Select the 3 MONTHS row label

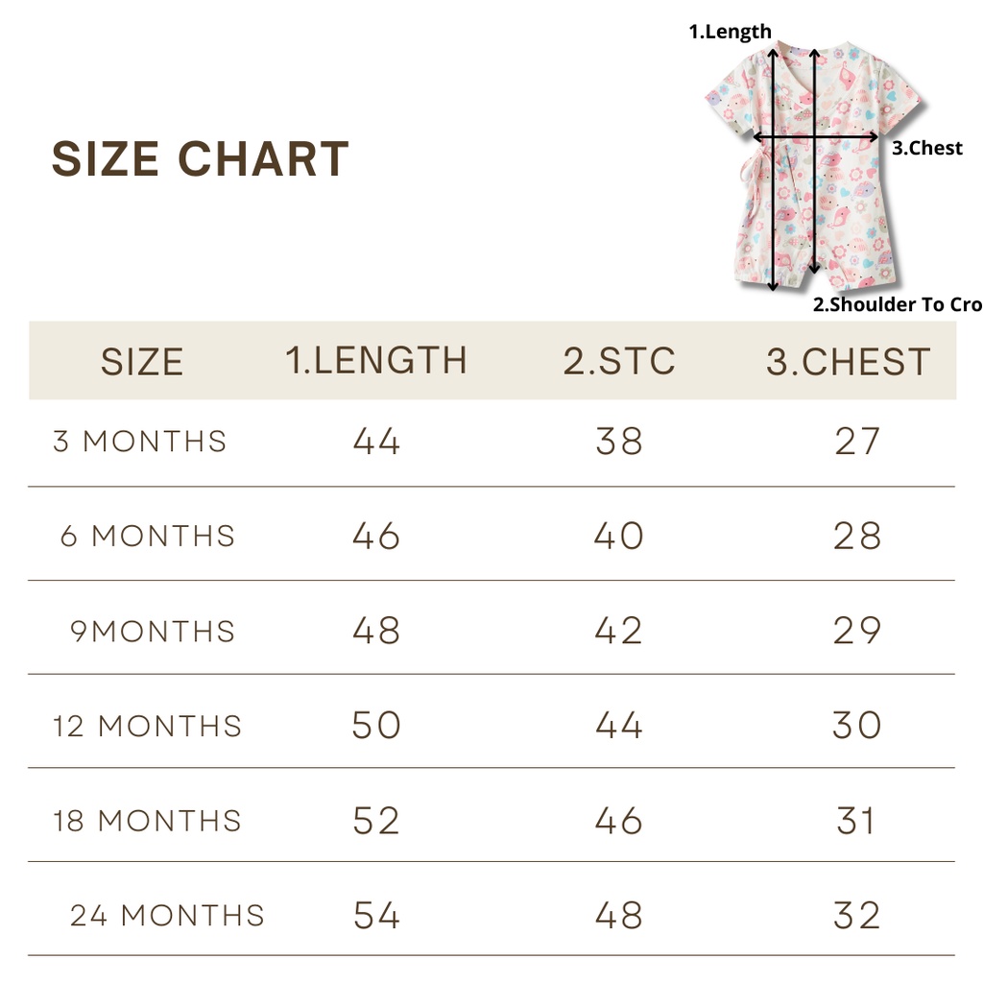tap(140, 442)
